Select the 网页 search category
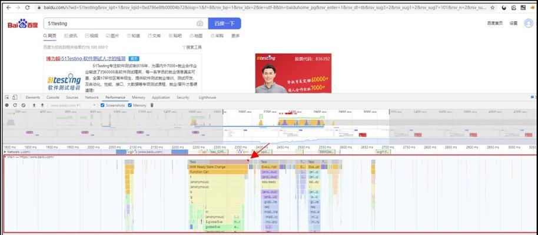 (50, 36)
